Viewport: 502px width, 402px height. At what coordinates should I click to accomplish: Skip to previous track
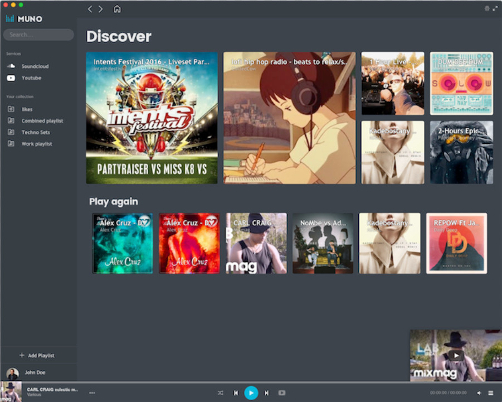pos(236,393)
